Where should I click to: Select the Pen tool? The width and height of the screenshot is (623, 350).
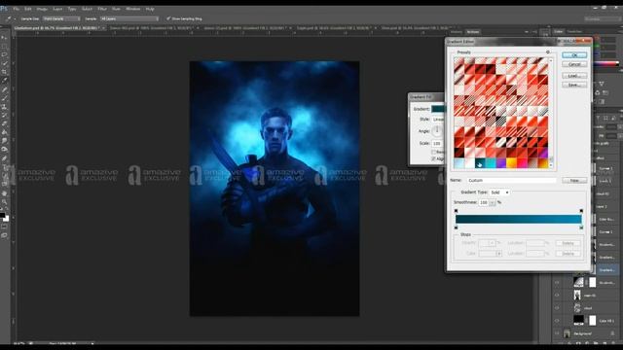4,158
